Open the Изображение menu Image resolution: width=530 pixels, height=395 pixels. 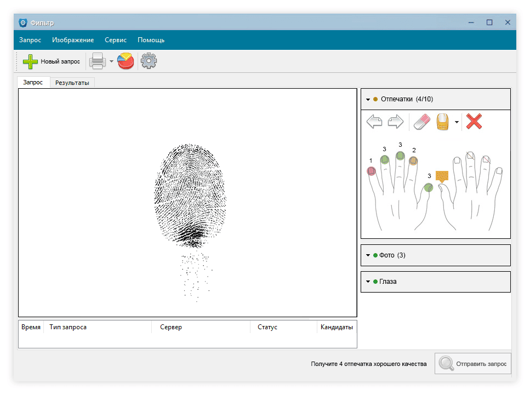click(x=73, y=40)
